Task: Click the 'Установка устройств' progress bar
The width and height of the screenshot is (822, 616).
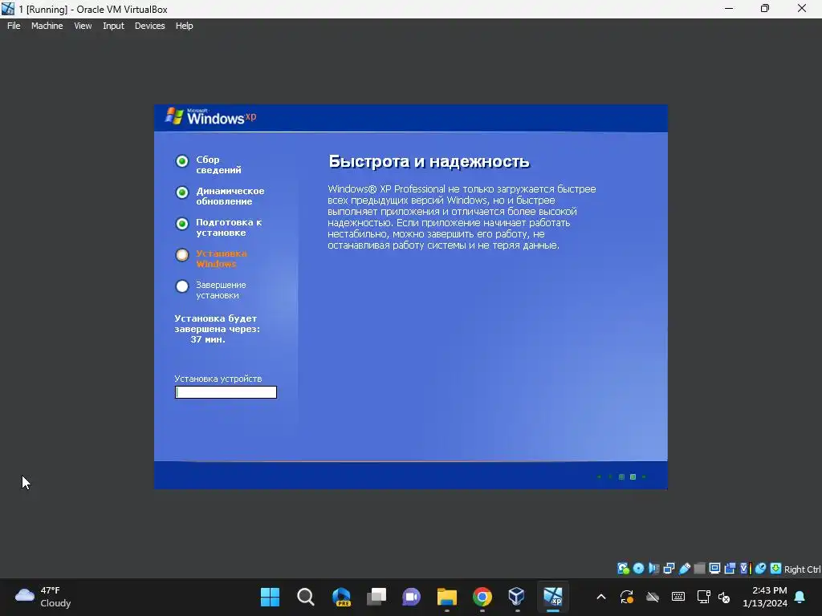Action: point(226,392)
